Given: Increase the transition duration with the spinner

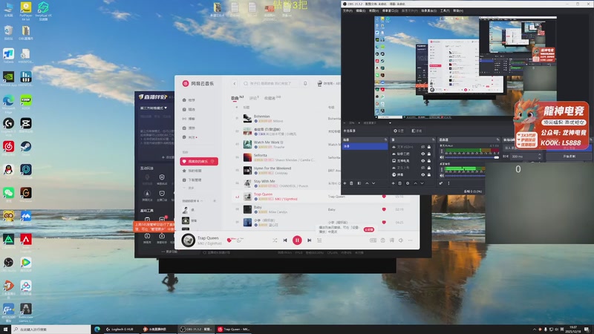Looking at the screenshot, I should coord(541,155).
